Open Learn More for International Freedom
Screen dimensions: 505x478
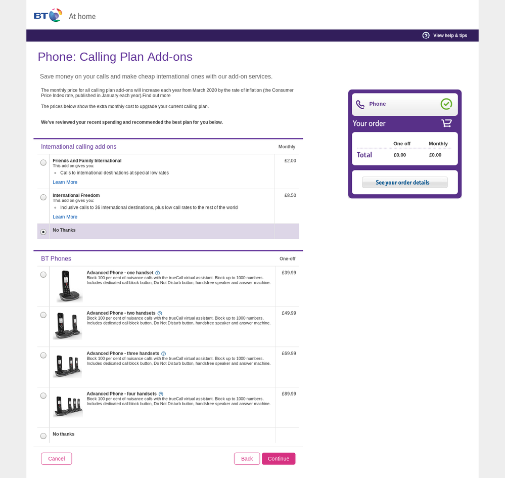(x=65, y=217)
